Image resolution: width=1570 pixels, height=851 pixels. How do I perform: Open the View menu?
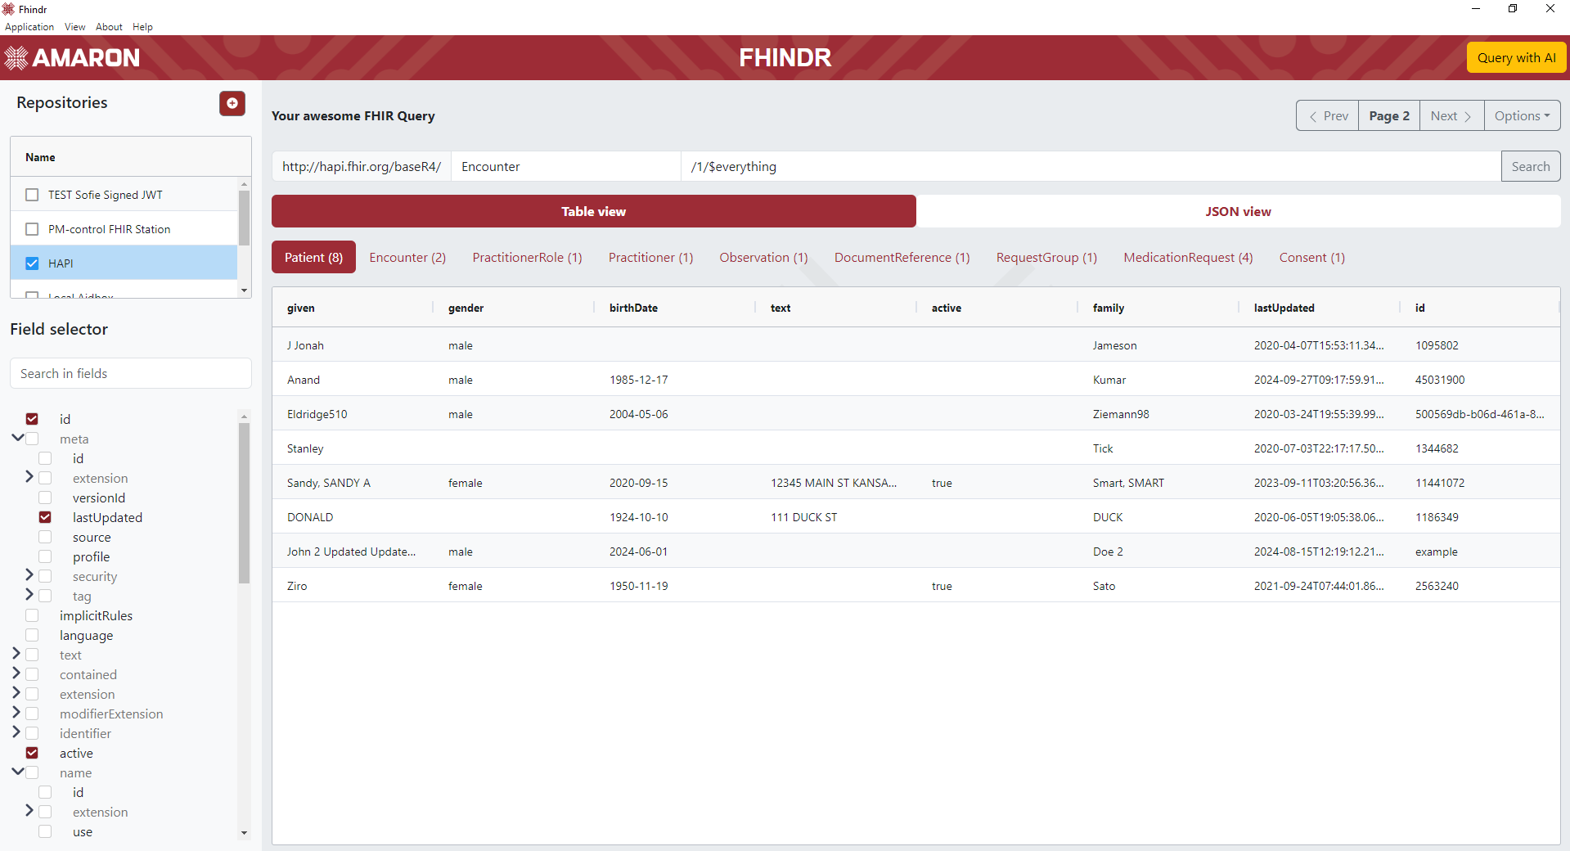75,27
